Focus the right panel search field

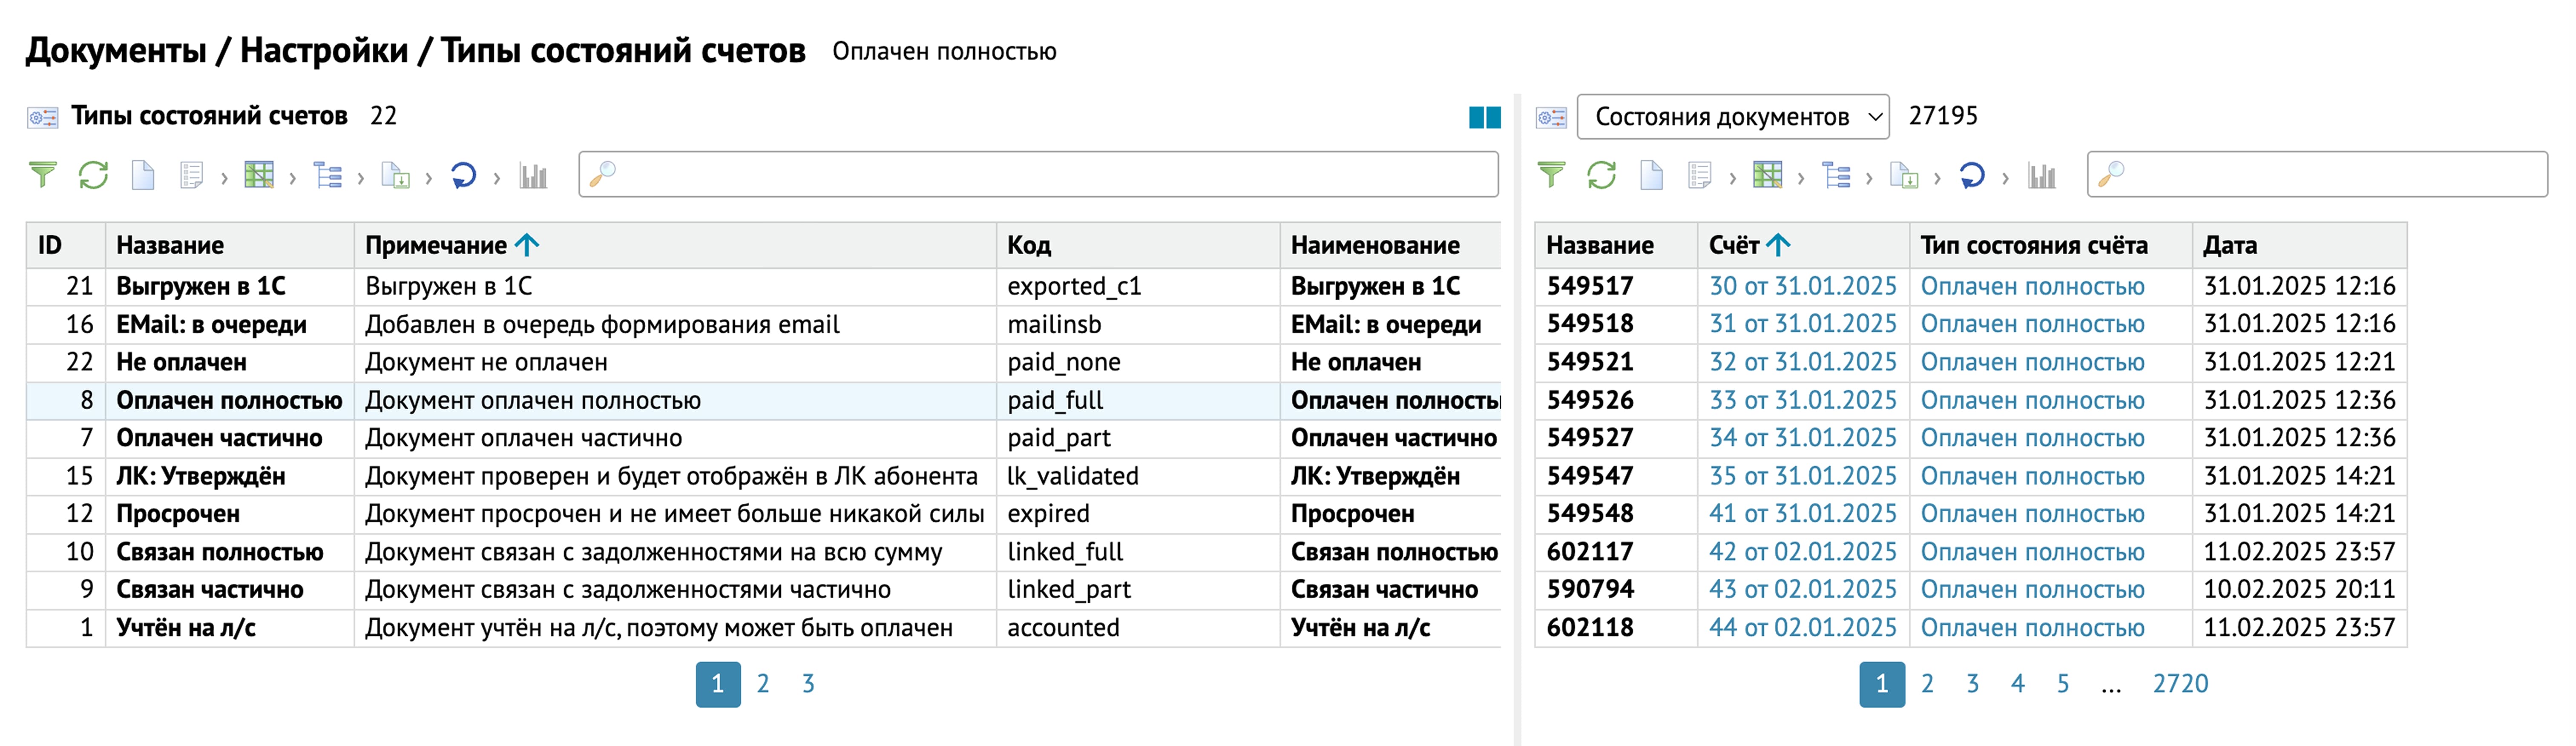tap(2317, 175)
